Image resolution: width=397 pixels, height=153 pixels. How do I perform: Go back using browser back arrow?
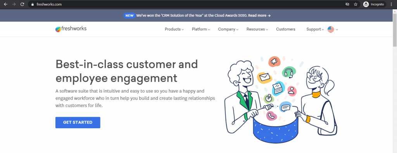point(5,4)
